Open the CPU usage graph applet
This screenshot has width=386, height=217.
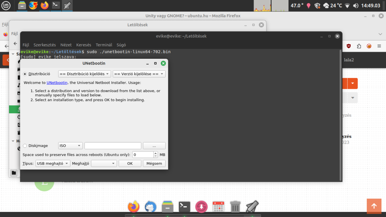click(x=262, y=6)
